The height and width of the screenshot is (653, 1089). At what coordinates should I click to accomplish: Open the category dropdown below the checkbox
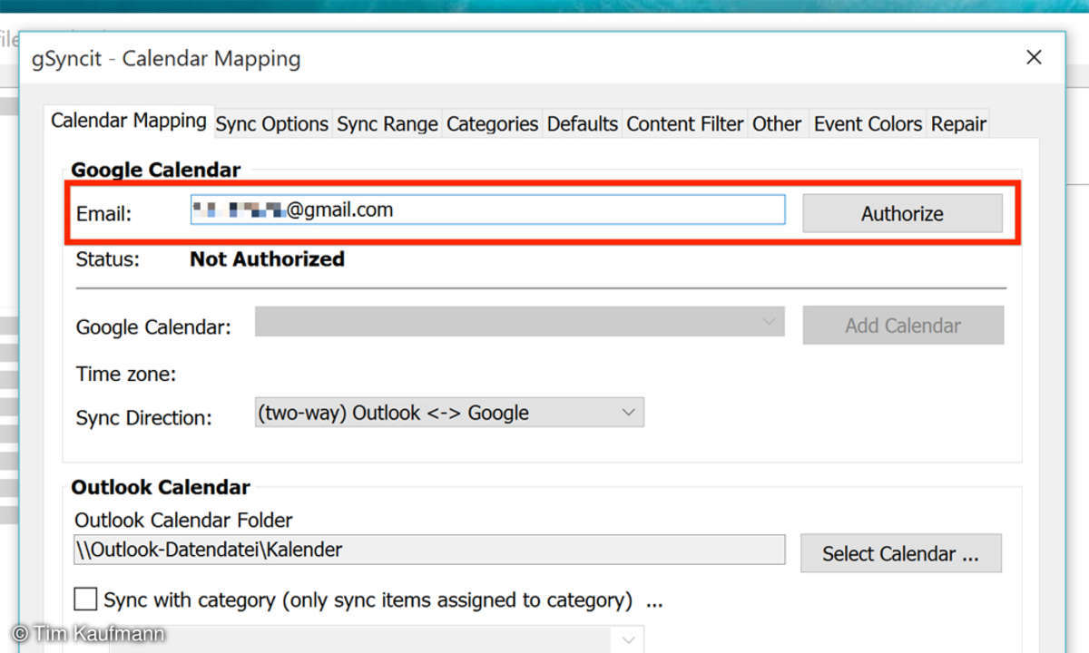(x=377, y=638)
